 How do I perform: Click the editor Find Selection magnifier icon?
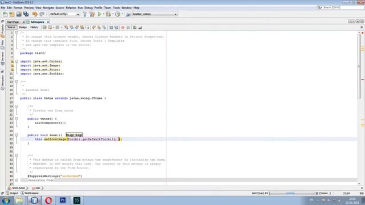pyautogui.click(x=66, y=27)
